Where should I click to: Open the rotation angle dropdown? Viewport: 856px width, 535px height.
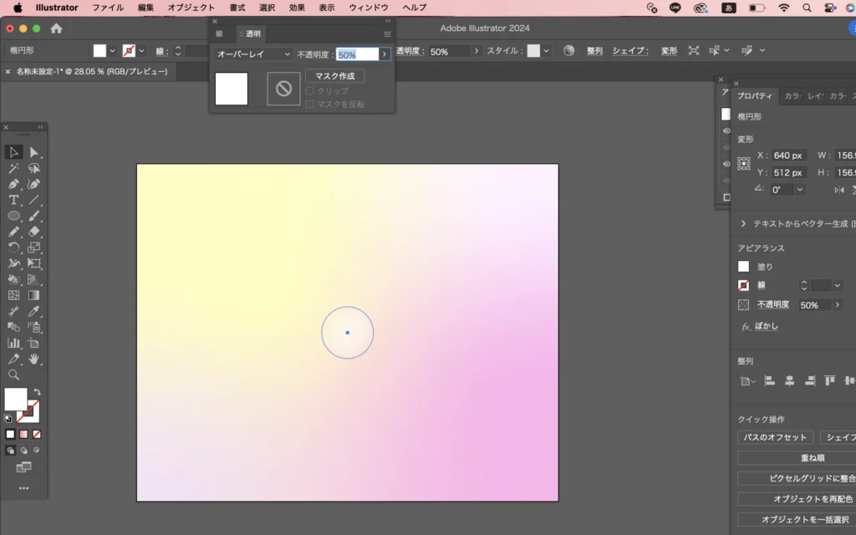[x=800, y=190]
